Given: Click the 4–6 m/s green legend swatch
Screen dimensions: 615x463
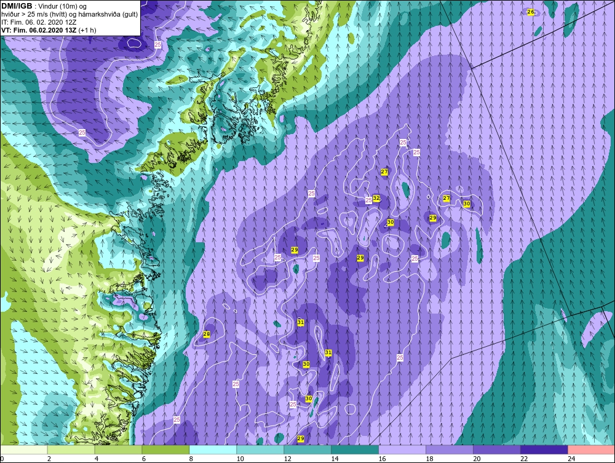Looking at the screenshot, I should click(119, 449).
